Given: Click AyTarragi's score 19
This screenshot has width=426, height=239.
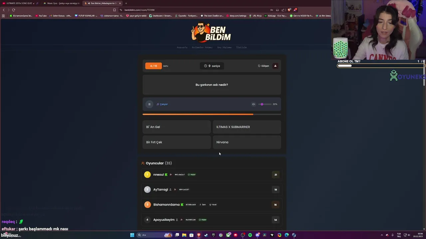Looking at the screenshot, I should point(276,190).
